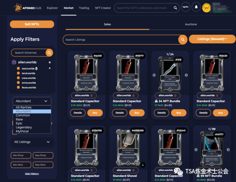
Task: Click the gold WAX account avatar
Action: (x=206, y=8)
